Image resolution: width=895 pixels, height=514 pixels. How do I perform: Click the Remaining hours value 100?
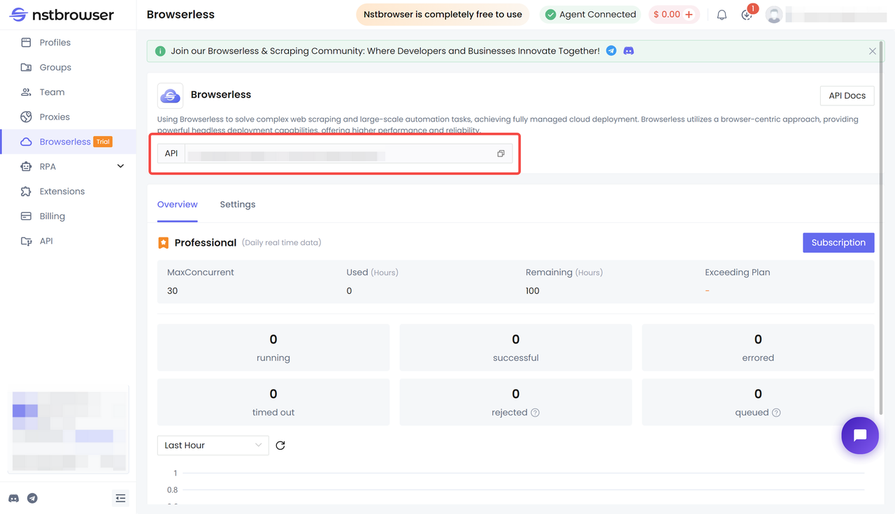[533, 291]
